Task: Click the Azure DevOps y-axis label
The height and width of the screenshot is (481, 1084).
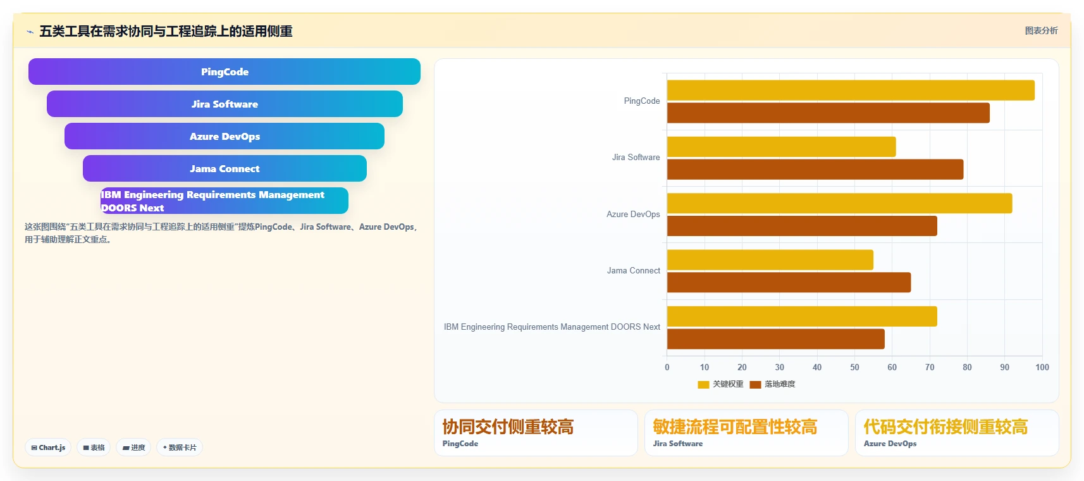Action: click(633, 215)
